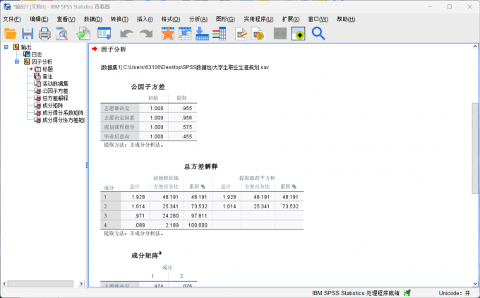Click the 总方差解释 table title
Screen dimensions: 480x298
[200, 167]
